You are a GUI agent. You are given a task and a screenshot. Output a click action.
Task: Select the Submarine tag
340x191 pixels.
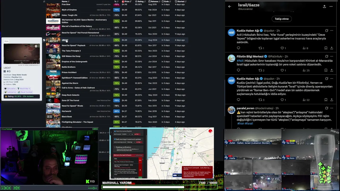coord(10,92)
